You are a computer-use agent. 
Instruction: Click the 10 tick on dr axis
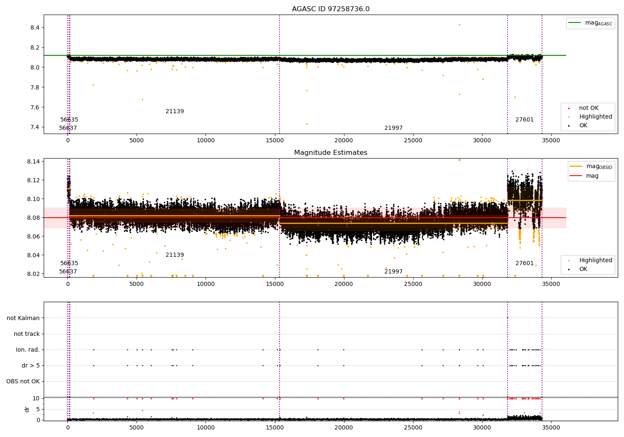(x=37, y=398)
